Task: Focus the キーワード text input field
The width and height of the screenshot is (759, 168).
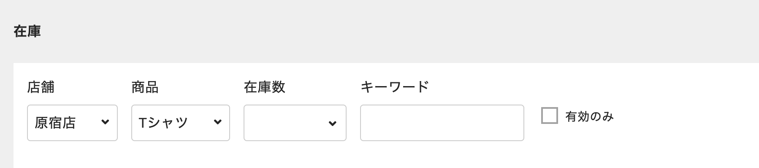Action: coord(442,123)
